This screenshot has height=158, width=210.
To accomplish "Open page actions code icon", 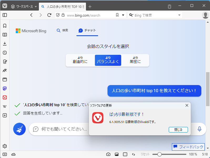I will (134, 154).
